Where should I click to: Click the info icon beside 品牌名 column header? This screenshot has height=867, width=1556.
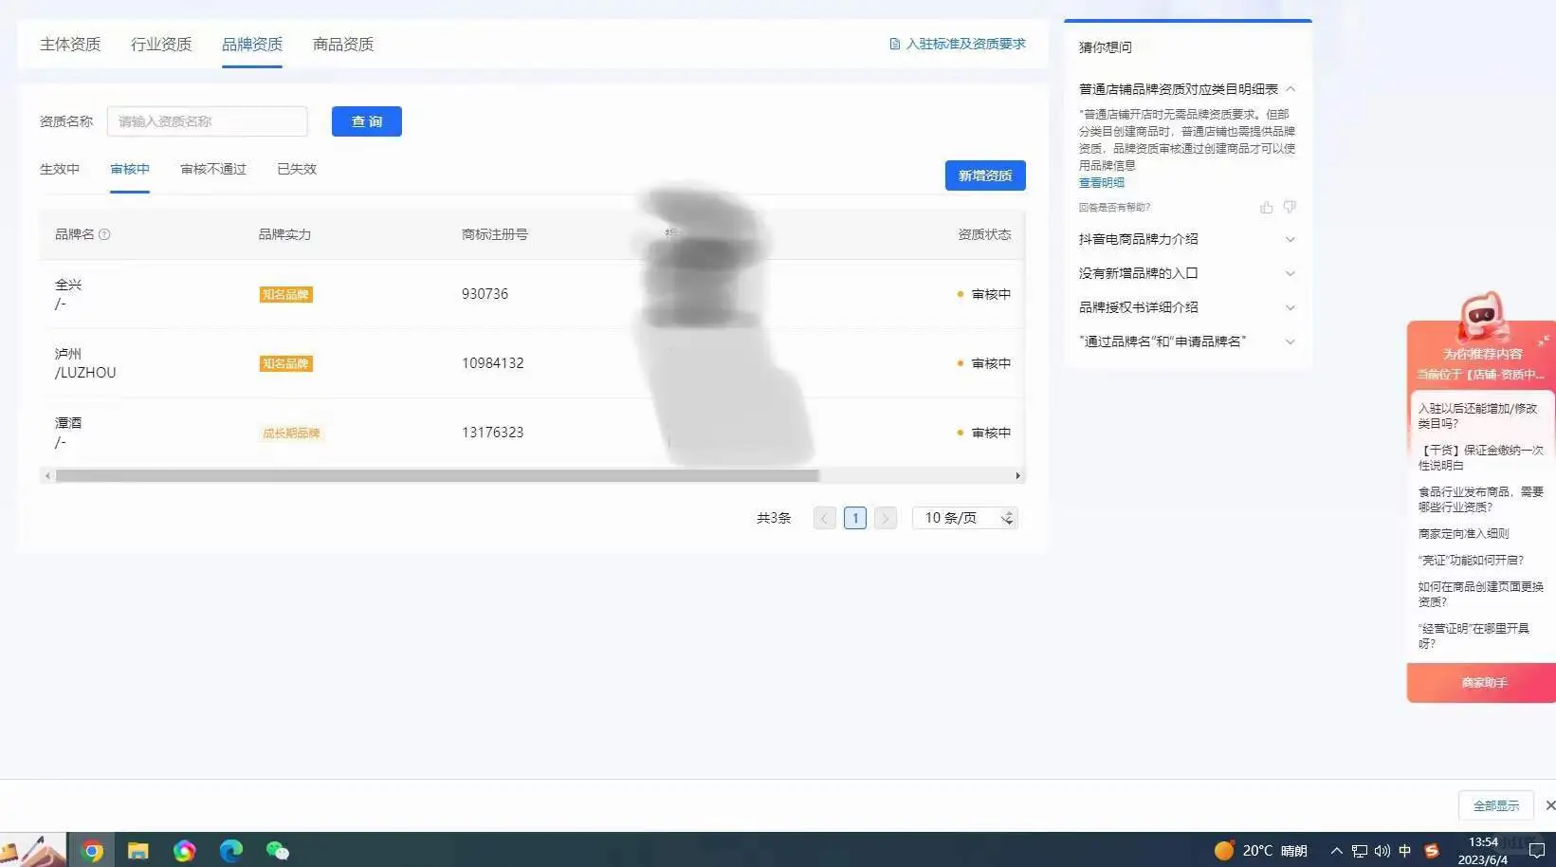pyautogui.click(x=105, y=234)
